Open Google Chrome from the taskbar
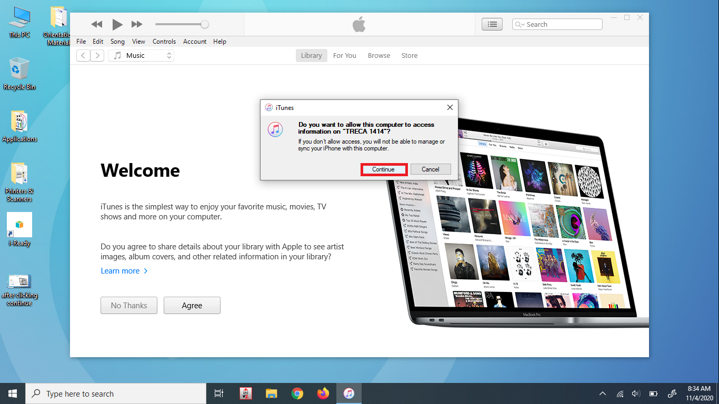Screen dimensions: 719x404 [x=297, y=393]
